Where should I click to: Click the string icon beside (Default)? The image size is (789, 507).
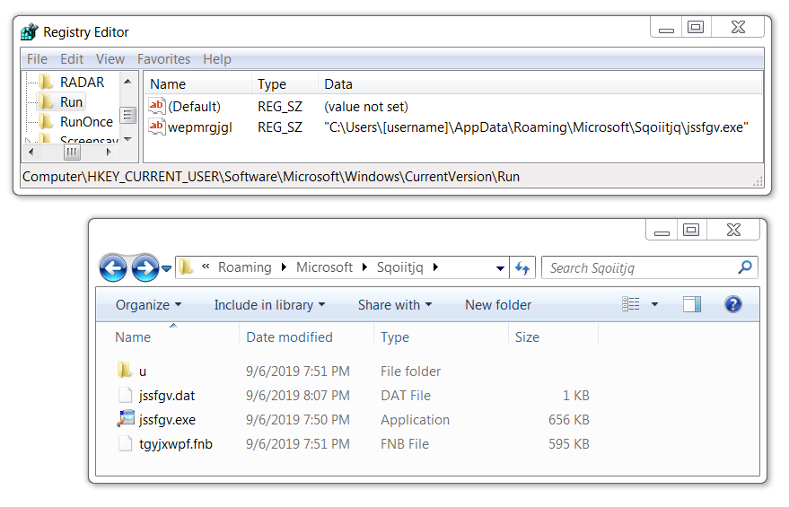click(x=156, y=106)
